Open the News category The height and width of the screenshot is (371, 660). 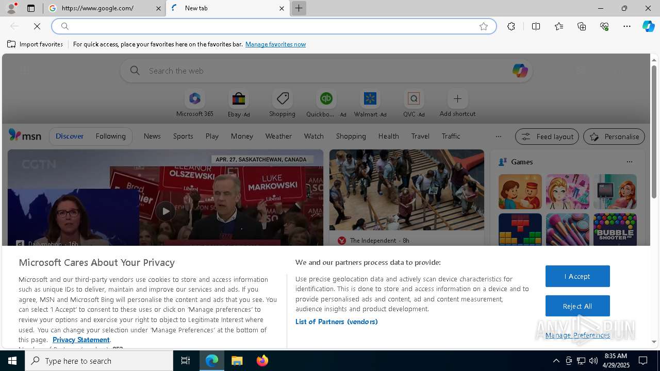click(152, 136)
